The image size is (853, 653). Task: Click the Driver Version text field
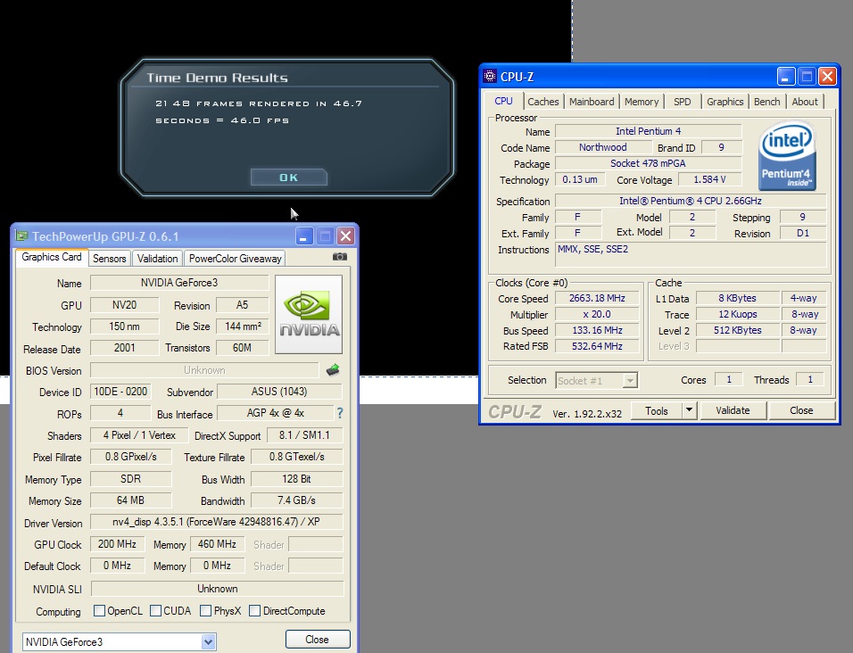coord(217,523)
